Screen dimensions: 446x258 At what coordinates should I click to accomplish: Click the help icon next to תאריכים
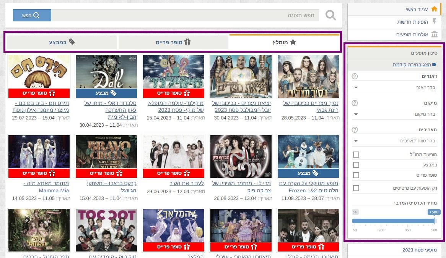(355, 130)
